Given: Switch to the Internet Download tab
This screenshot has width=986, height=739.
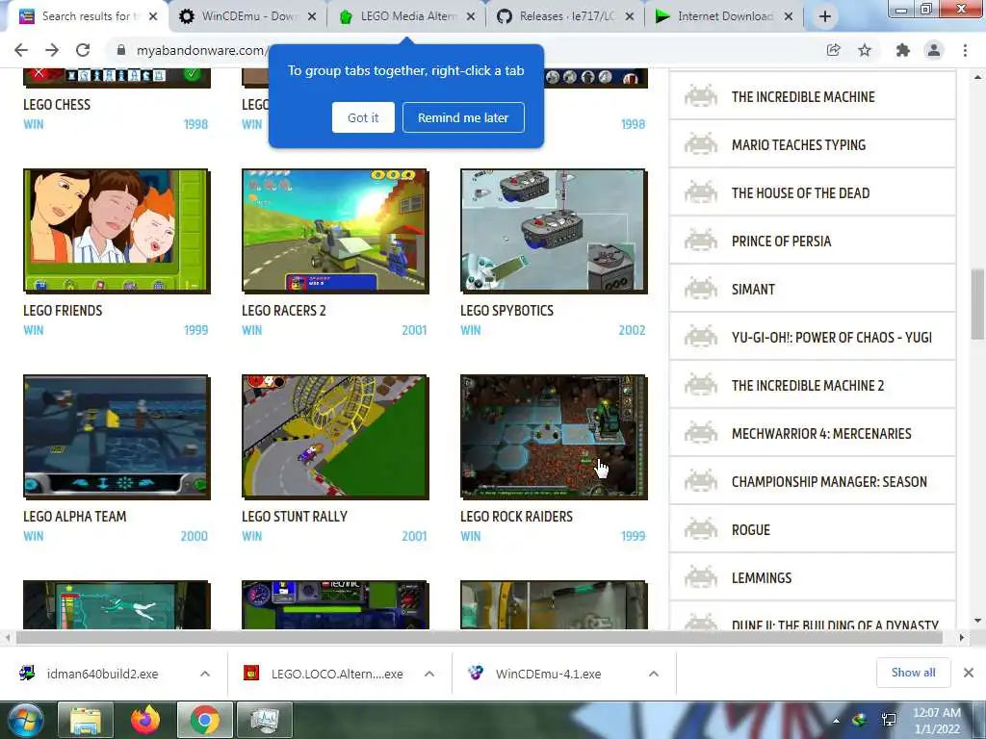Looking at the screenshot, I should click(x=723, y=16).
